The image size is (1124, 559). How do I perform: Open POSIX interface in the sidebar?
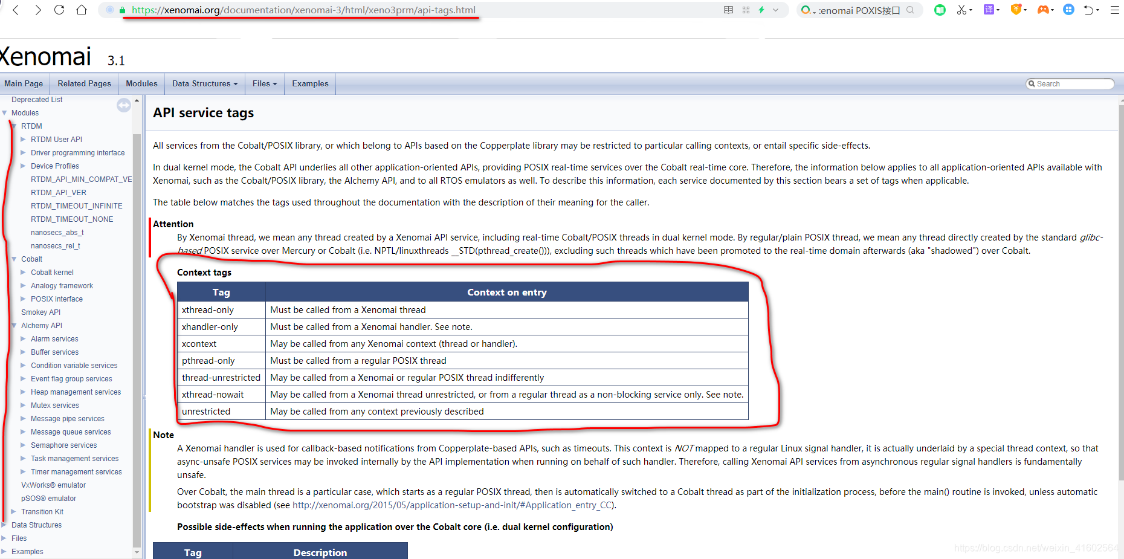point(57,299)
